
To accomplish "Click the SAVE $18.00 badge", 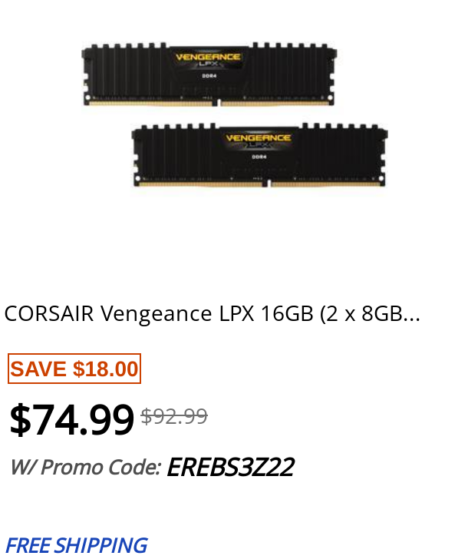I will point(74,369).
